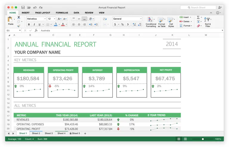229x147 pixels.
Task: Toggle italic formatting
Action: click(x=34, y=24)
